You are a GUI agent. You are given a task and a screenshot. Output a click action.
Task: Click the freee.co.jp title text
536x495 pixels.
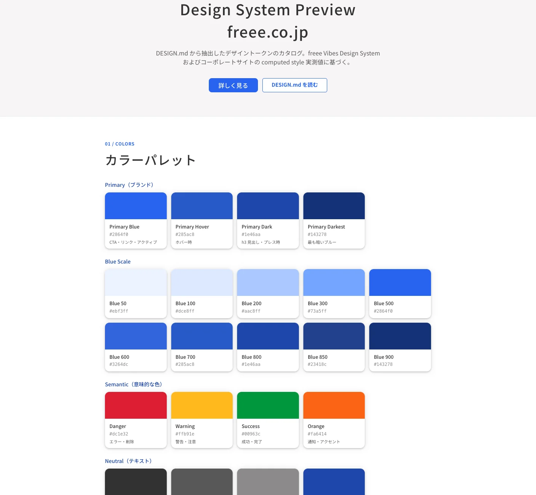pyautogui.click(x=268, y=32)
